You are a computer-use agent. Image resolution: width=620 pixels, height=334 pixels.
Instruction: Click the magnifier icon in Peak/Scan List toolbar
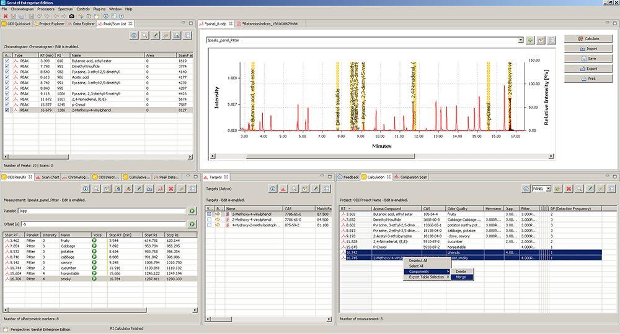144,36
